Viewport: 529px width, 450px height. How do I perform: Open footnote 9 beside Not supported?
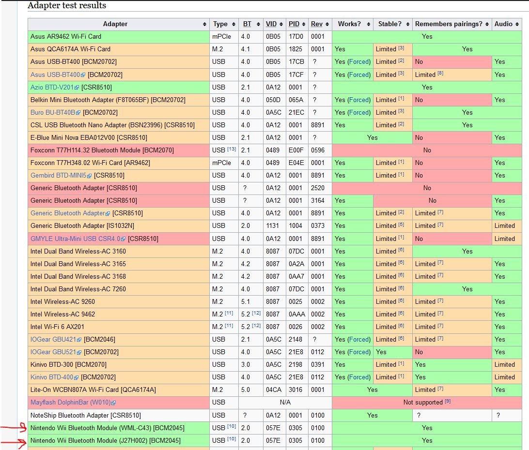click(x=447, y=401)
